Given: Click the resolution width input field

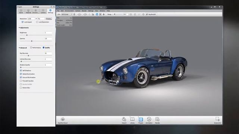Looking at the screenshot, I should point(31,19).
